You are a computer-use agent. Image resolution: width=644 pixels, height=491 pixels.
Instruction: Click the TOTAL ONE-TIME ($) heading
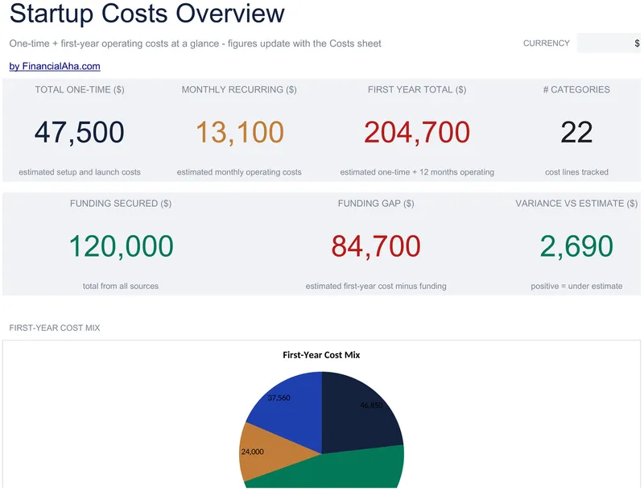[79, 89]
